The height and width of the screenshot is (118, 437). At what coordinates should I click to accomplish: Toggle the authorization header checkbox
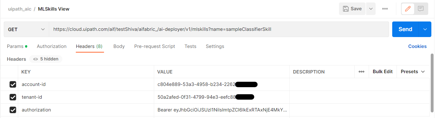[13, 110]
